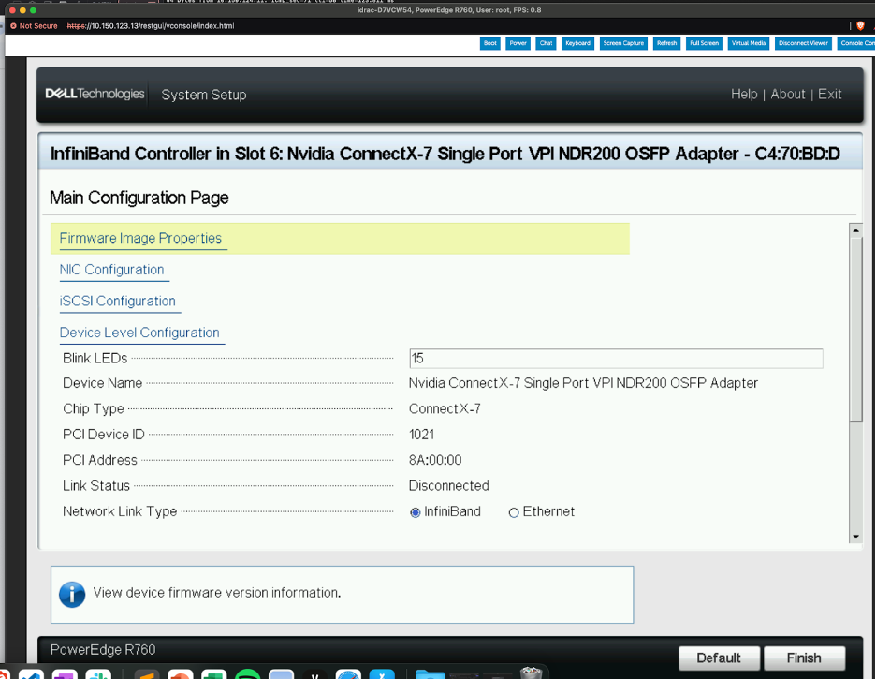Image resolution: width=876 pixels, height=680 pixels.
Task: Click About in System Setup header
Action: tap(787, 94)
